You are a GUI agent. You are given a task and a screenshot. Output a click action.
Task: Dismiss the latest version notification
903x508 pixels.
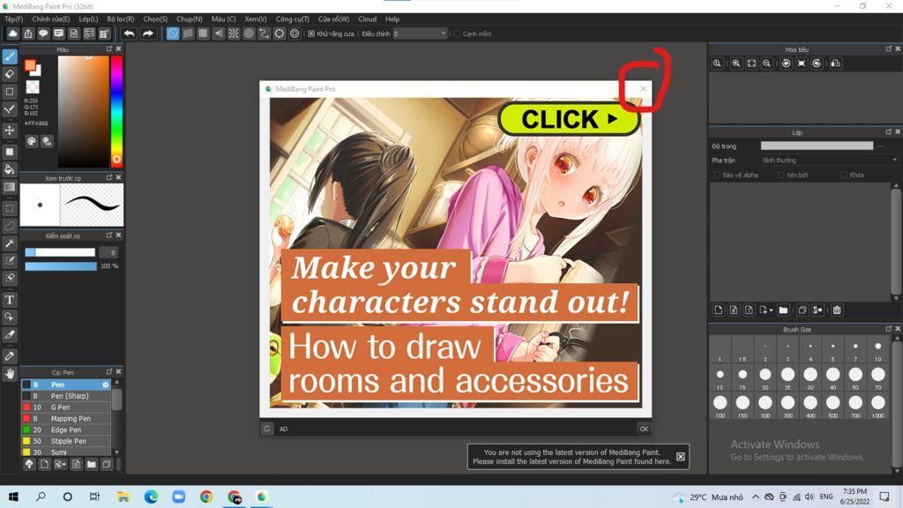(x=680, y=457)
